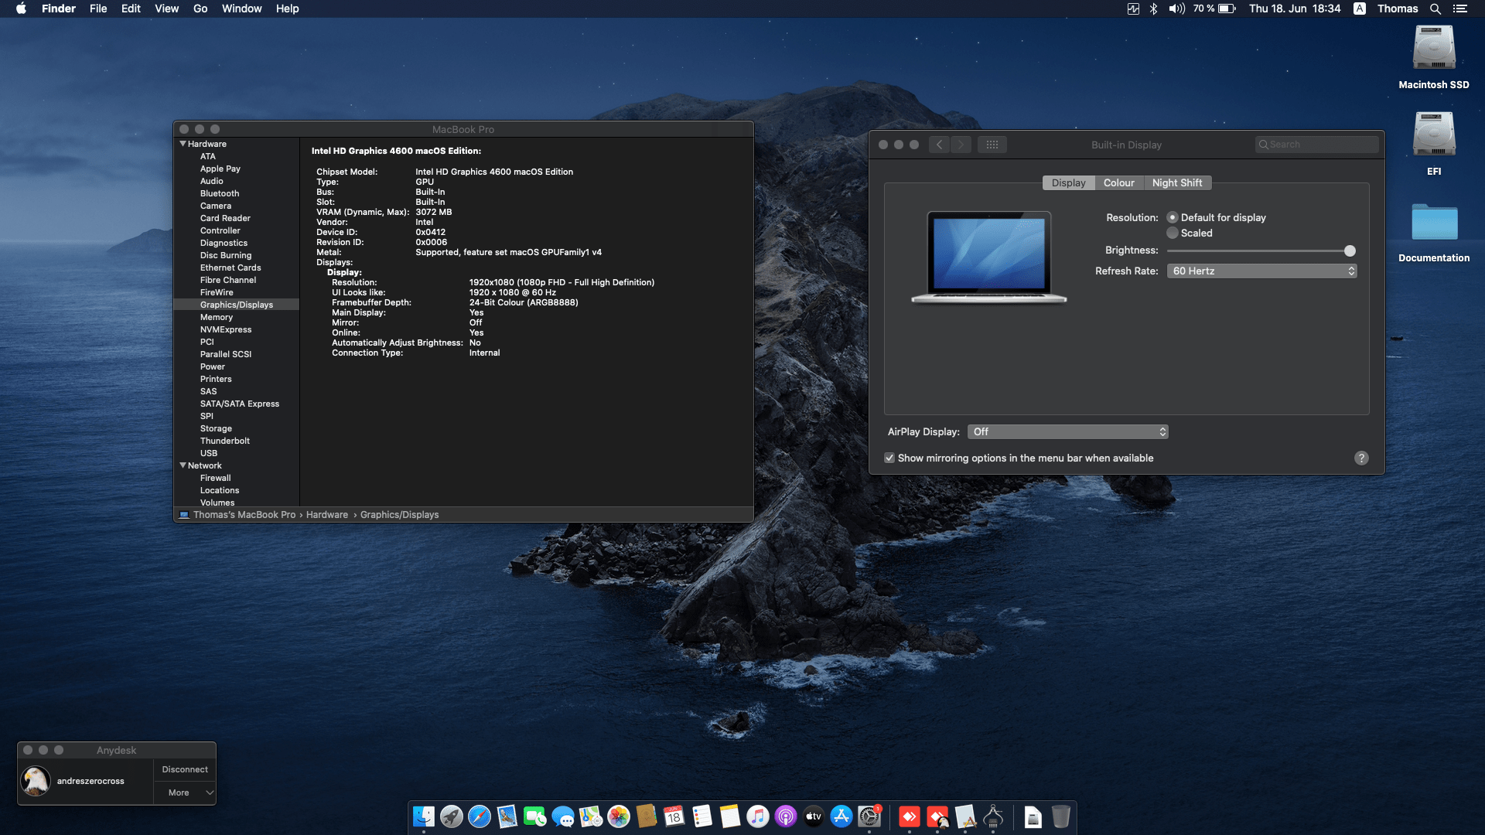
Task: Select Graphics/Displays in the Hardware sidebar
Action: (237, 305)
